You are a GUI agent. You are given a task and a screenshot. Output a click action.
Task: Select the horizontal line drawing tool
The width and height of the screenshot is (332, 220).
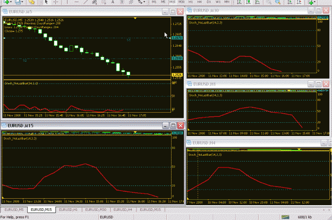[x=76, y=2]
